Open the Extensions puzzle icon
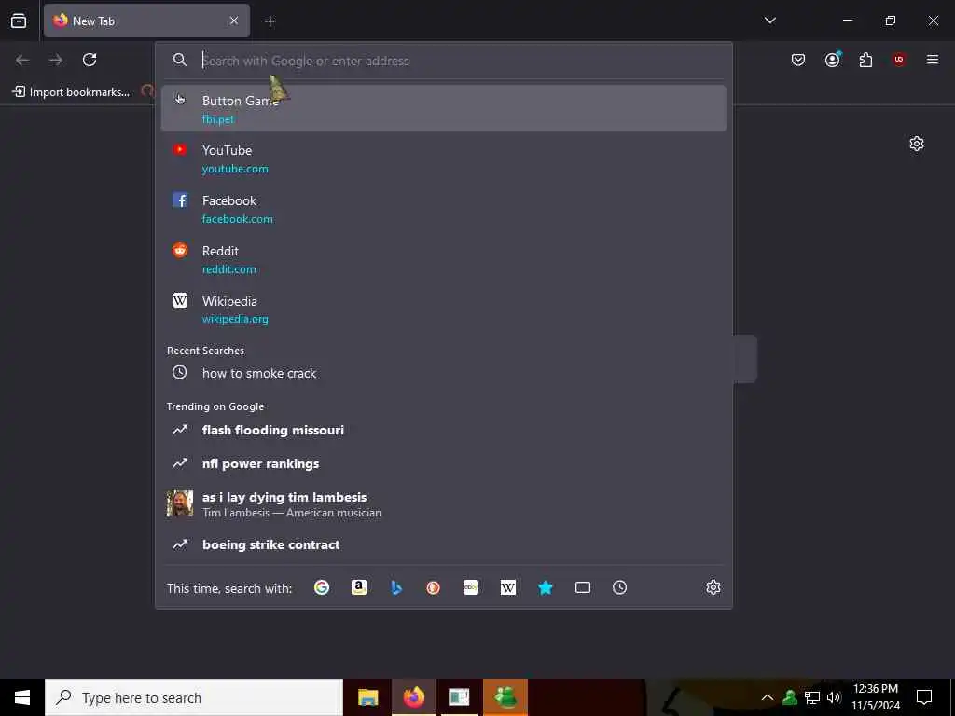The image size is (955, 716). 865,60
